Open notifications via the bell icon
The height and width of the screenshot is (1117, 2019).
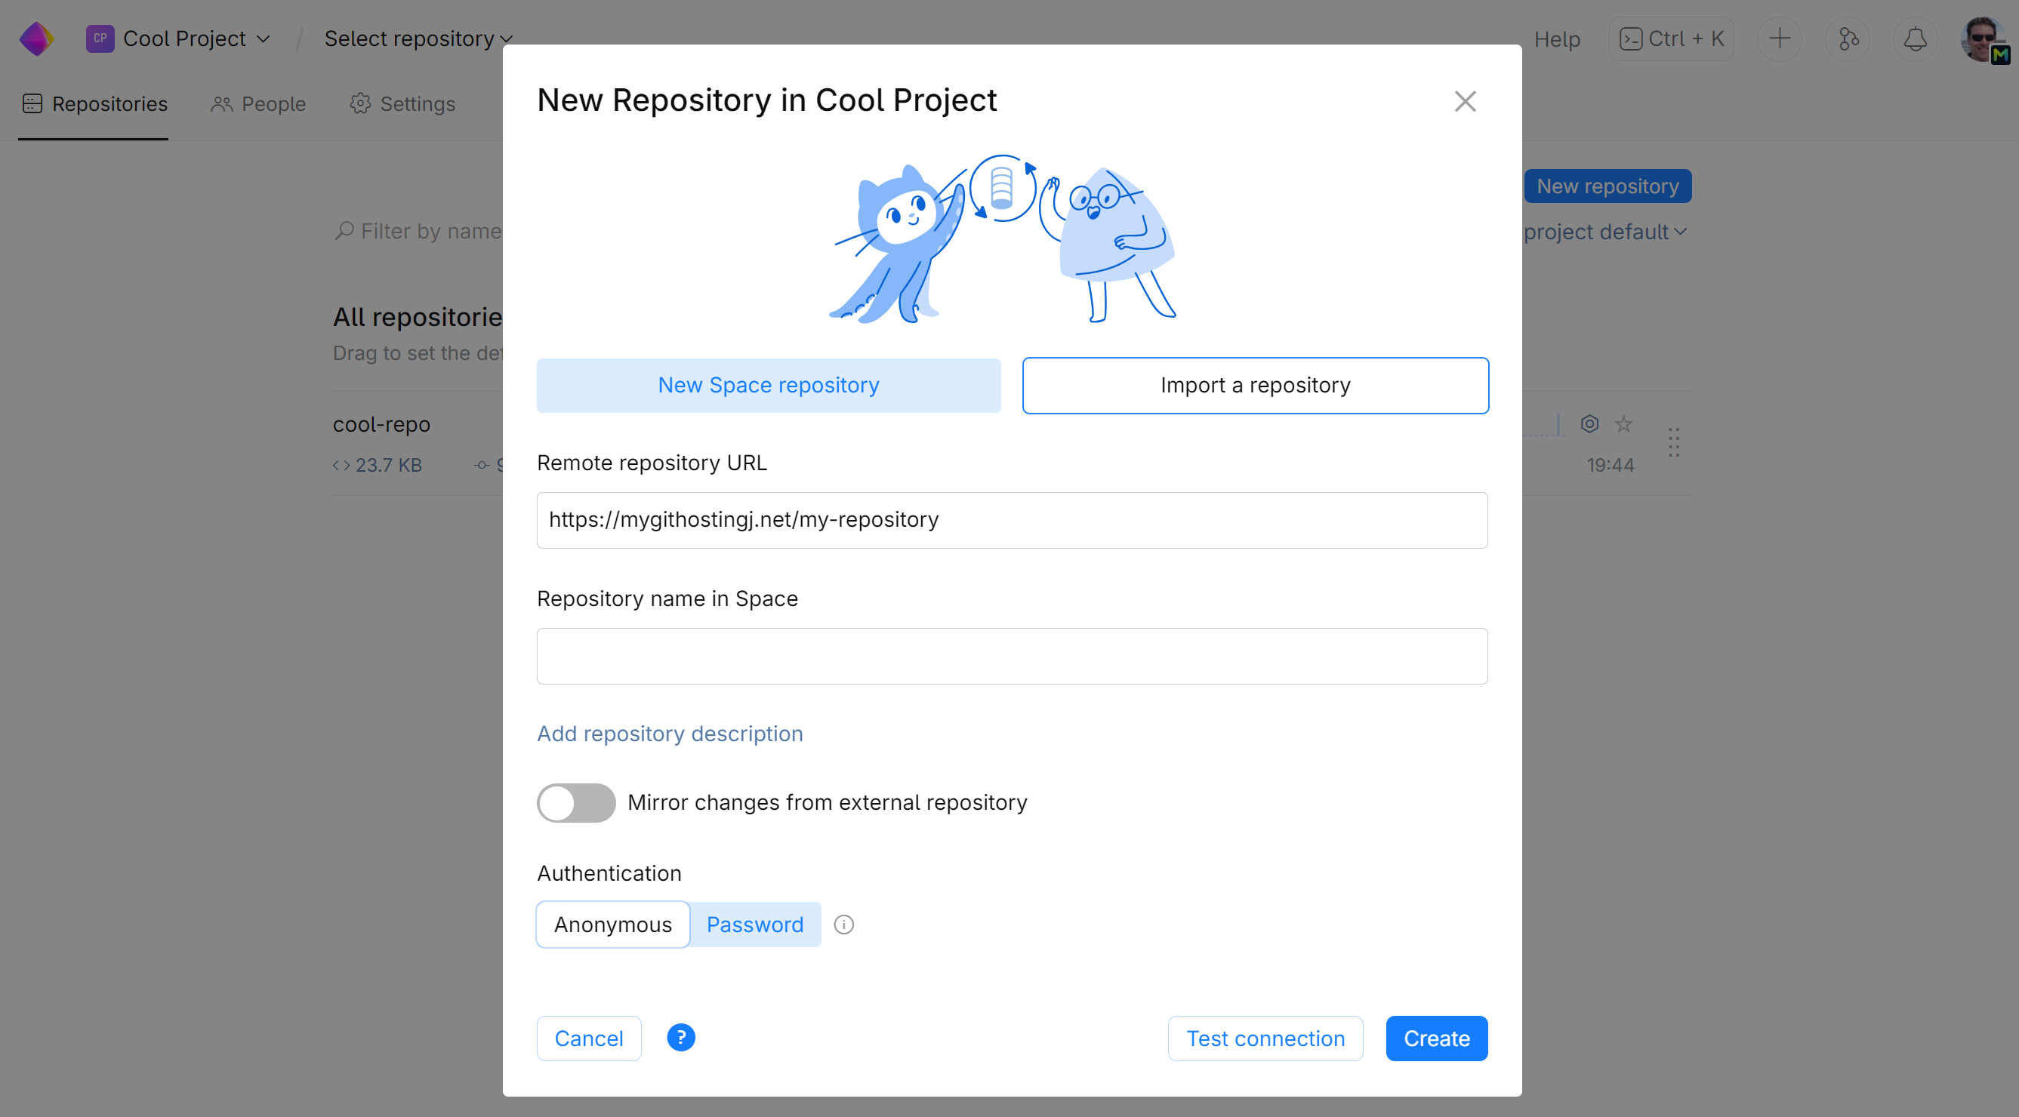tap(1915, 38)
